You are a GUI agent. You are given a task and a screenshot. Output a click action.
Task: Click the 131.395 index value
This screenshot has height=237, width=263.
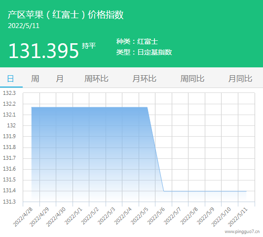pos(43,51)
